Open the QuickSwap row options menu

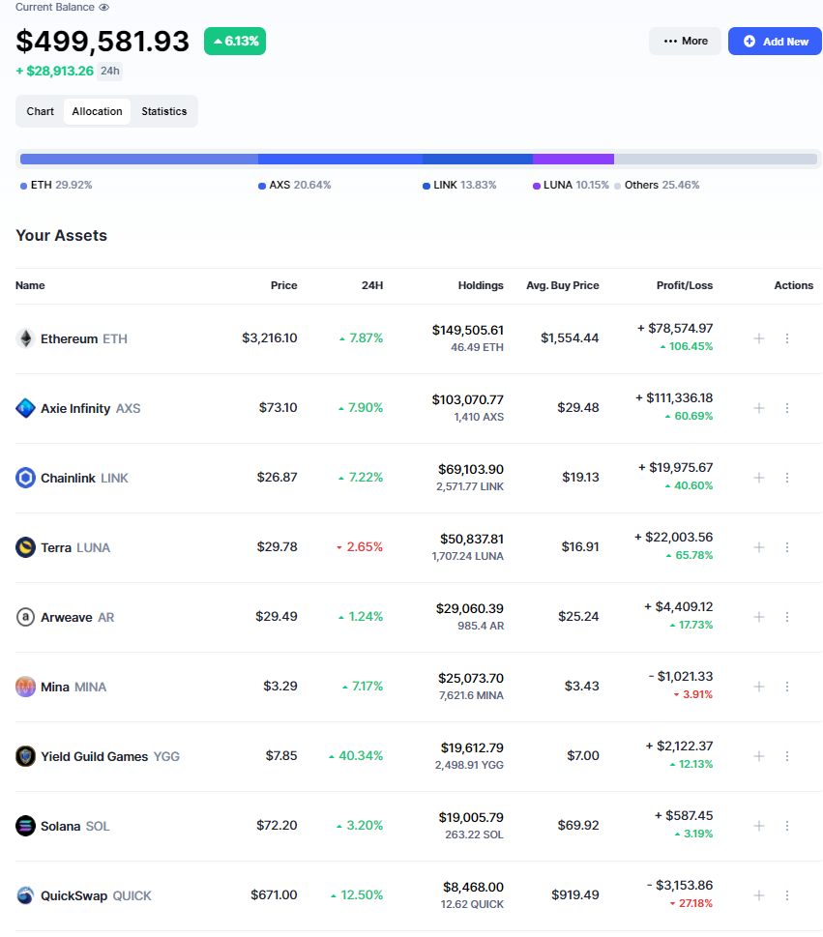[x=786, y=895]
